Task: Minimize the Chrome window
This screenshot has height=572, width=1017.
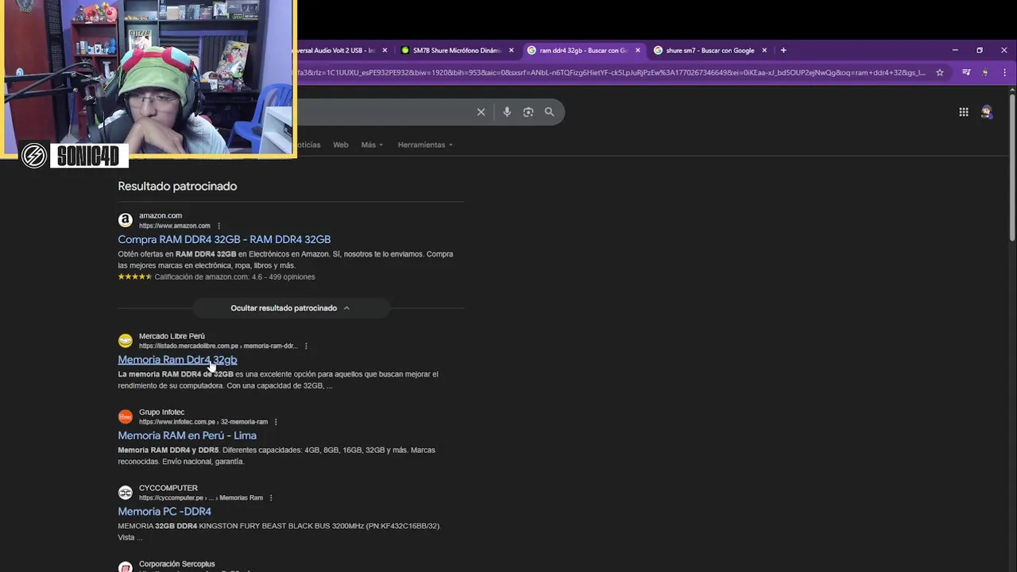Action: pos(955,50)
